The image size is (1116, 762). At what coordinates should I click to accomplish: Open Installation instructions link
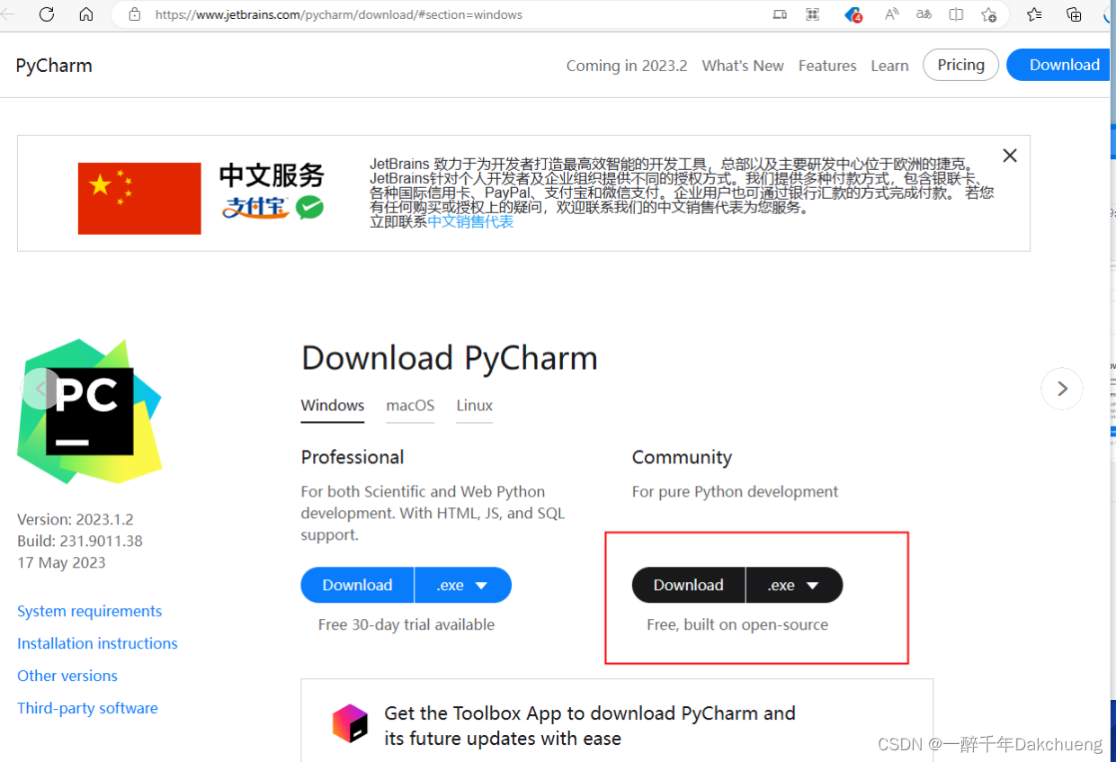97,643
